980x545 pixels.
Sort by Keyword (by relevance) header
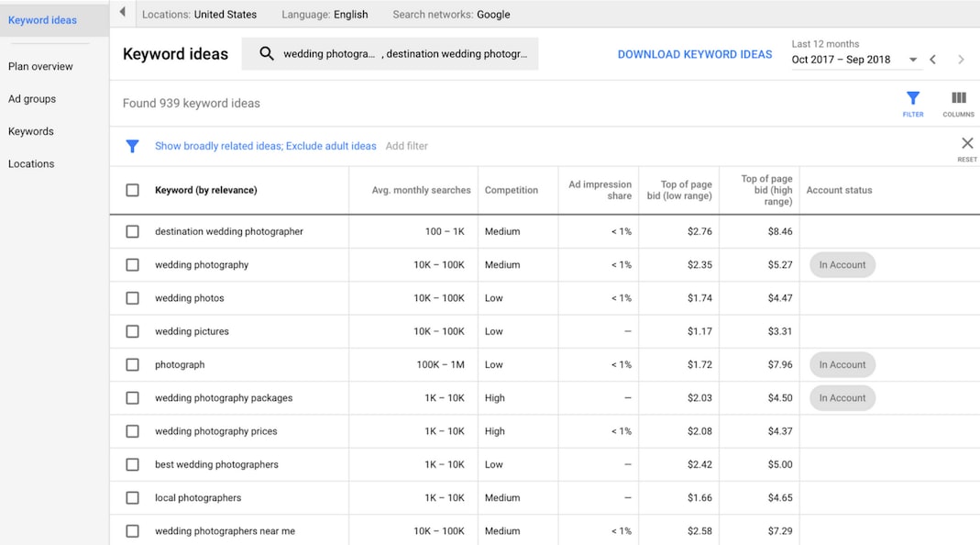point(205,190)
